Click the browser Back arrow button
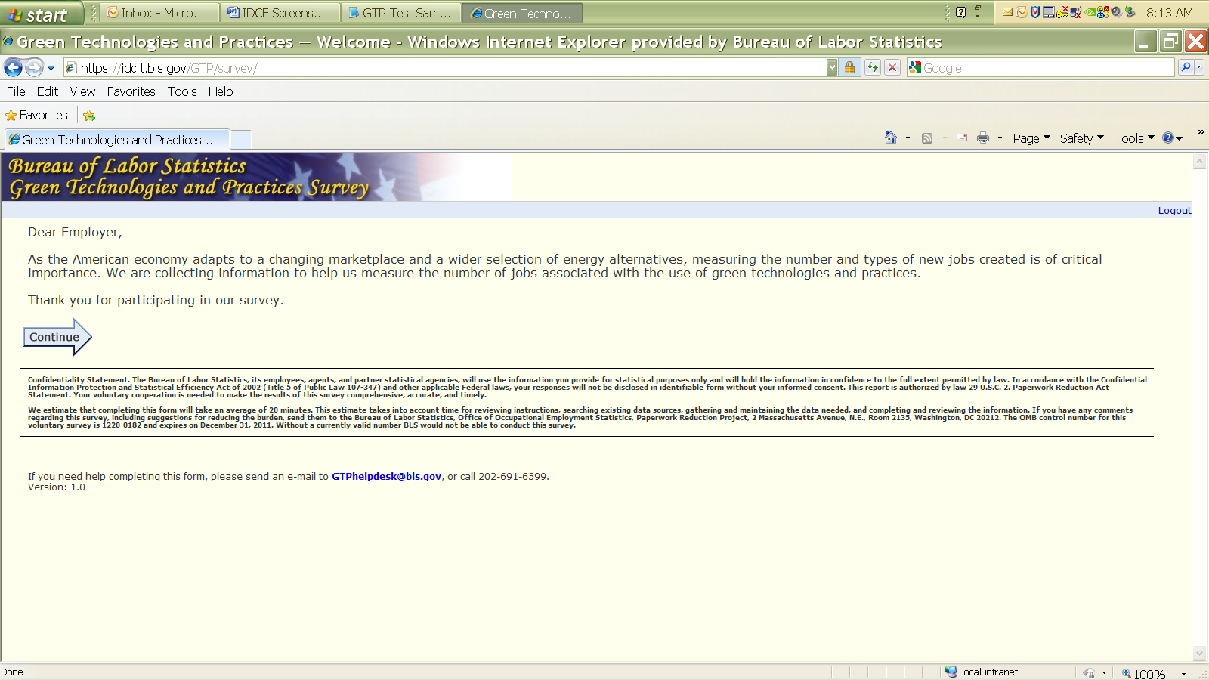The width and height of the screenshot is (1209, 680). tap(14, 68)
